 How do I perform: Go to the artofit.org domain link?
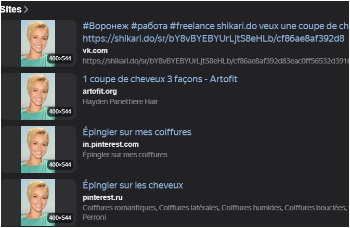click(100, 92)
